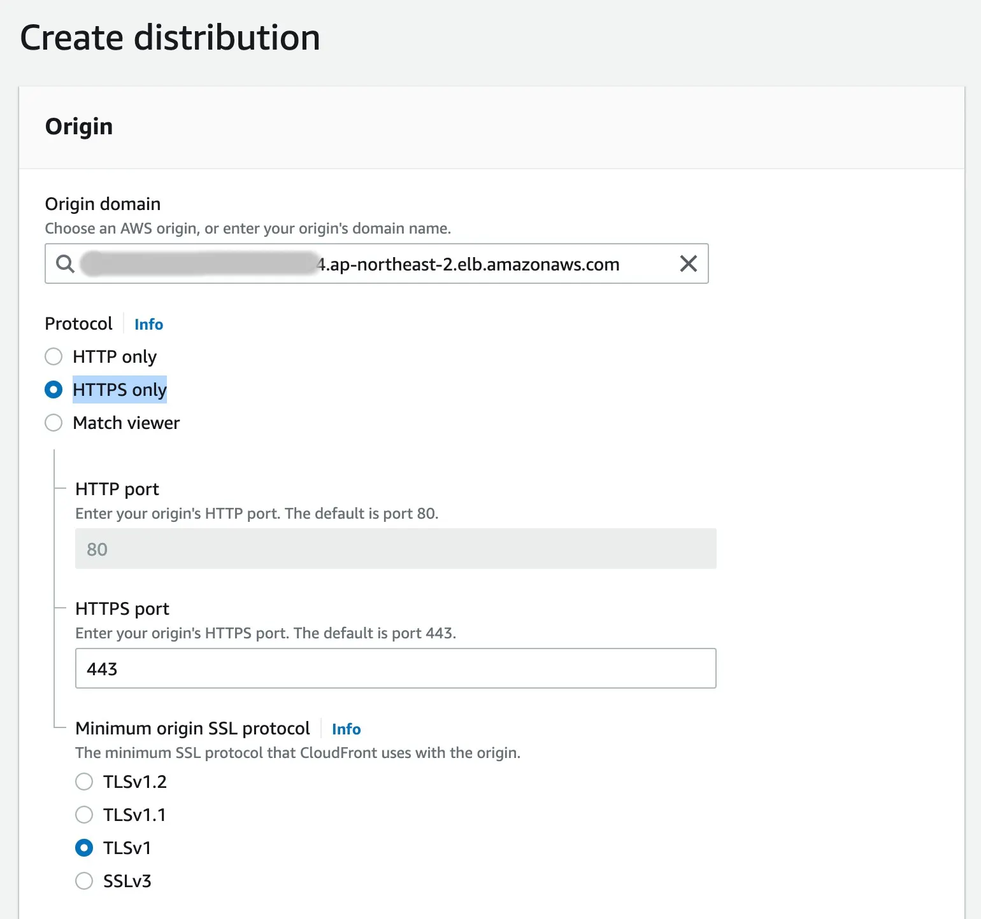Viewport: 981px width, 919px height.
Task: Focus the HTTPS port input showing 443
Action: 395,668
